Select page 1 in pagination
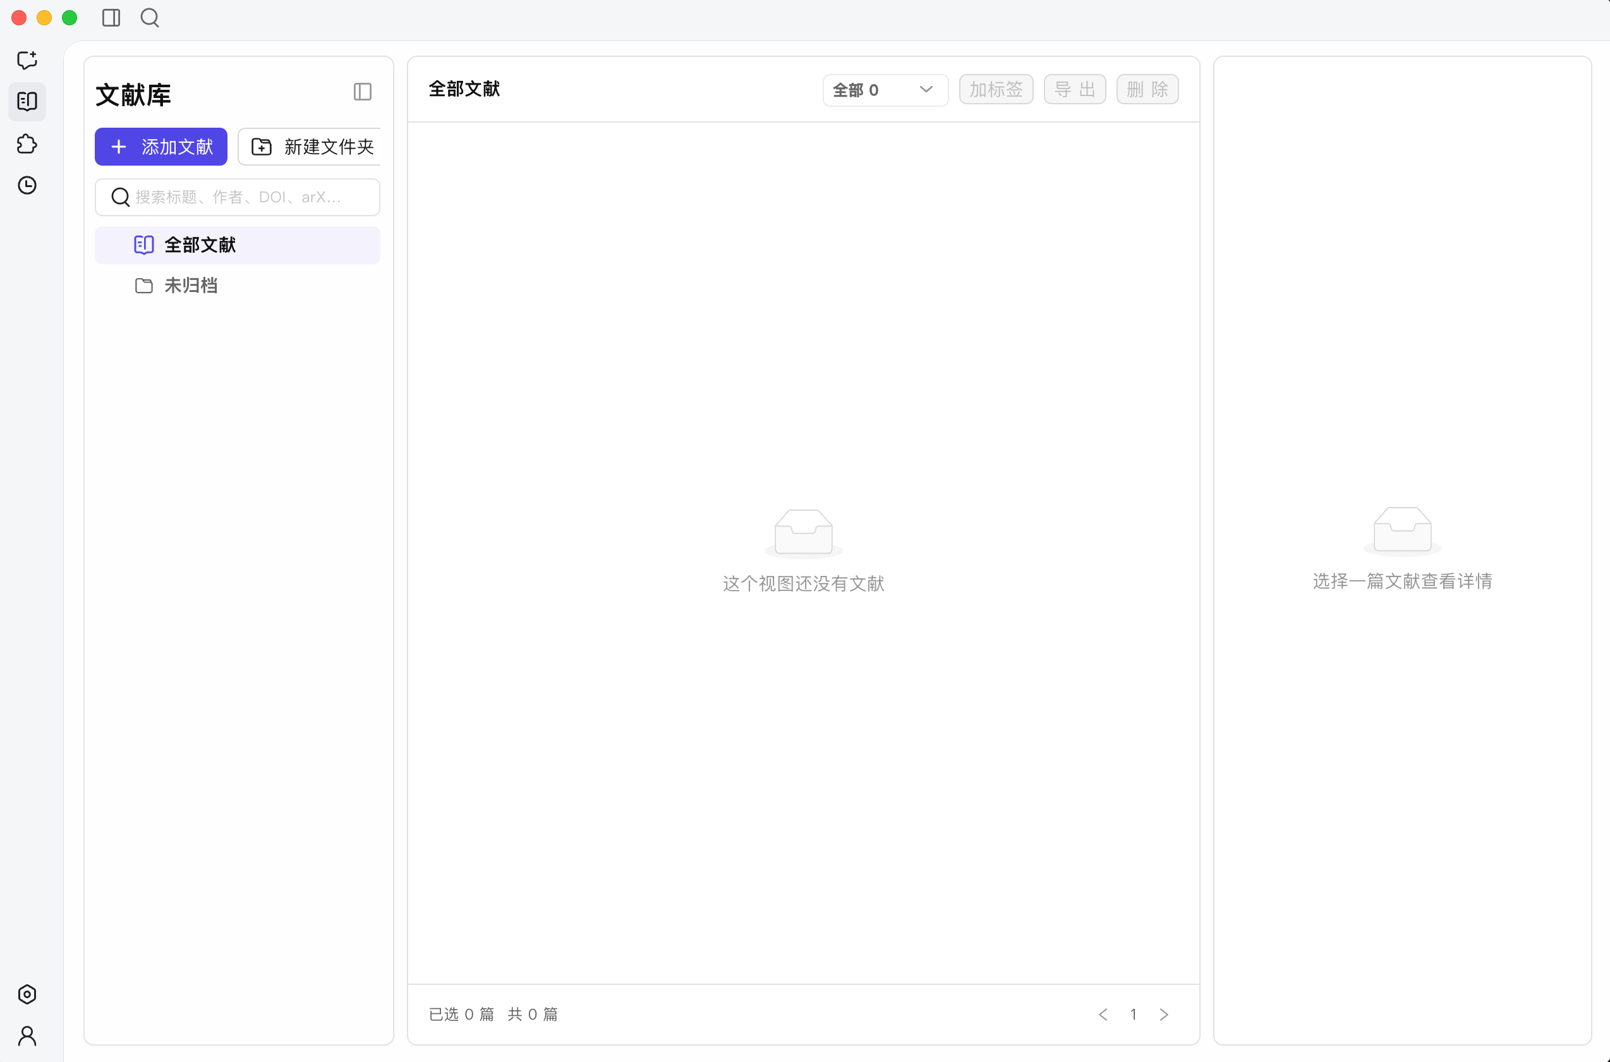 pos(1133,1014)
